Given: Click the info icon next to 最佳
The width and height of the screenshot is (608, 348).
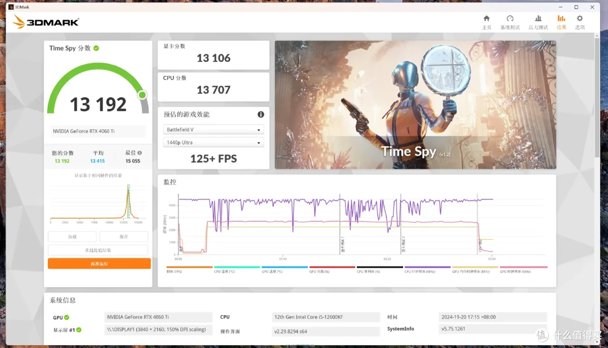Looking at the screenshot, I should pos(140,153).
